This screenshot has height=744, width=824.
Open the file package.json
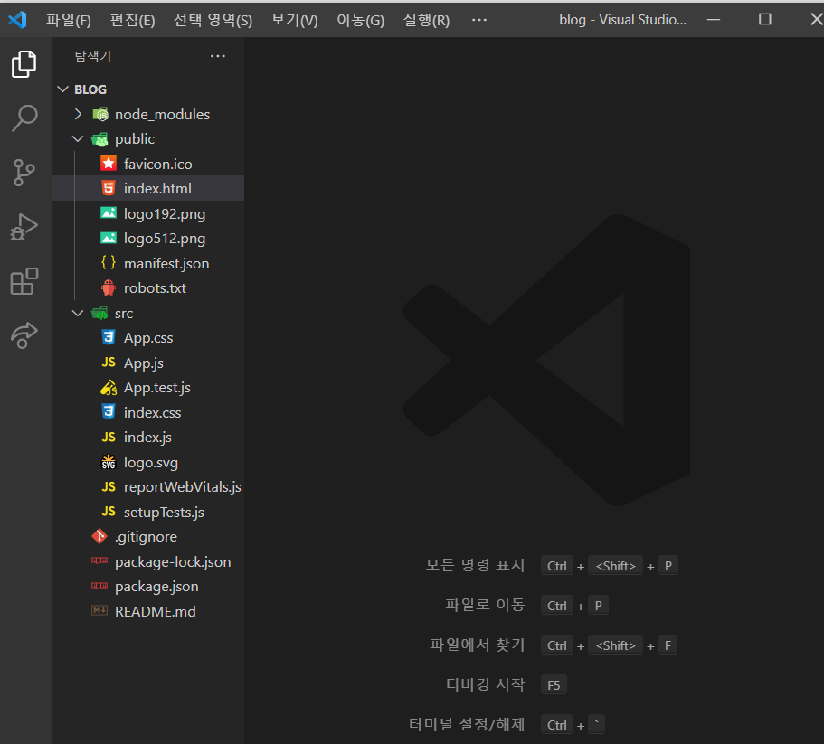click(x=156, y=587)
